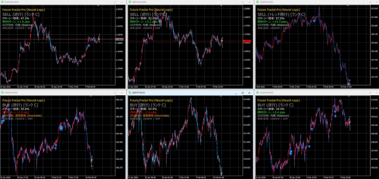Select the blue up arrow on the EURUSD chart
Viewport: 379px width, 179px height.
coord(89,46)
